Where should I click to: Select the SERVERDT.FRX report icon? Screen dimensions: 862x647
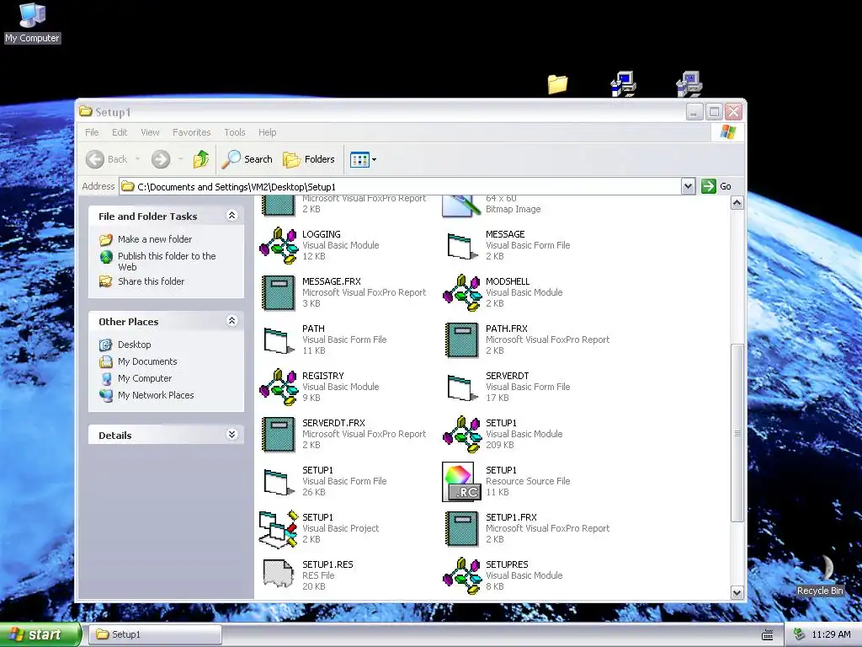(279, 435)
